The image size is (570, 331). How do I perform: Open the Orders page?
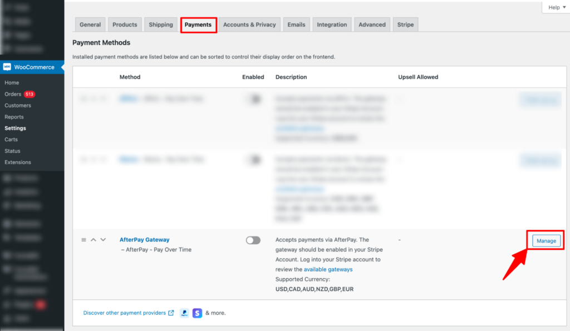(13, 94)
